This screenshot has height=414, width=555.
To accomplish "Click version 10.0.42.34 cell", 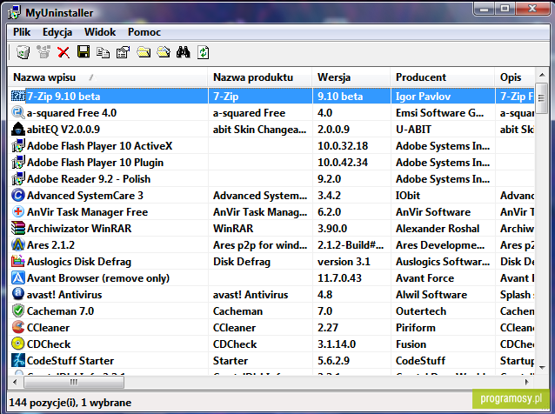I will pyautogui.click(x=351, y=163).
